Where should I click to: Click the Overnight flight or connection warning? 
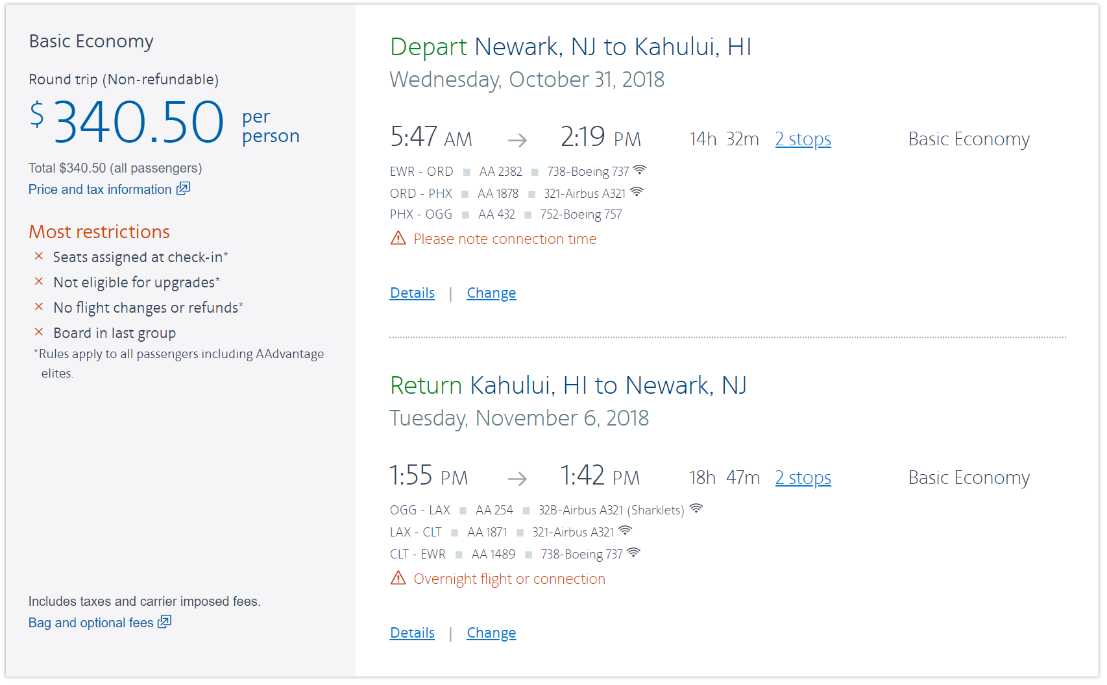tap(509, 579)
